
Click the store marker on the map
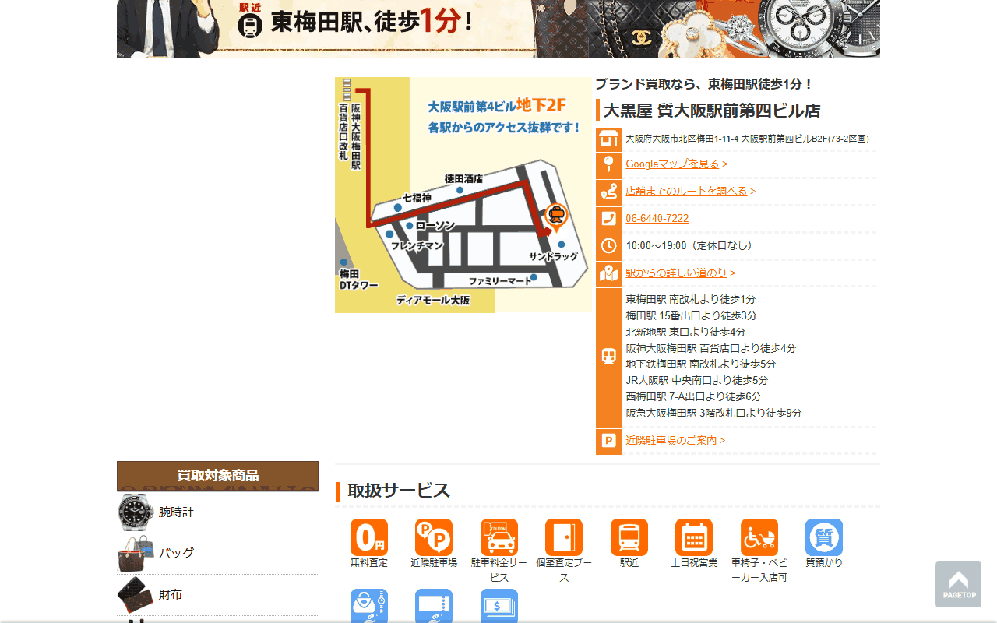coord(556,217)
